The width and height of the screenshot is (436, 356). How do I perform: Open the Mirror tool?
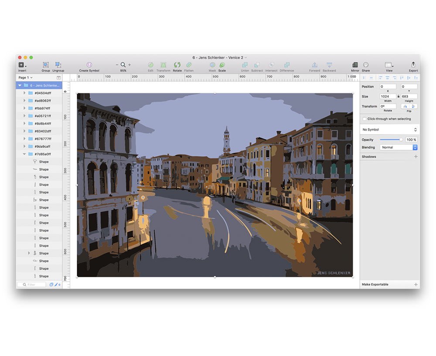click(355, 65)
